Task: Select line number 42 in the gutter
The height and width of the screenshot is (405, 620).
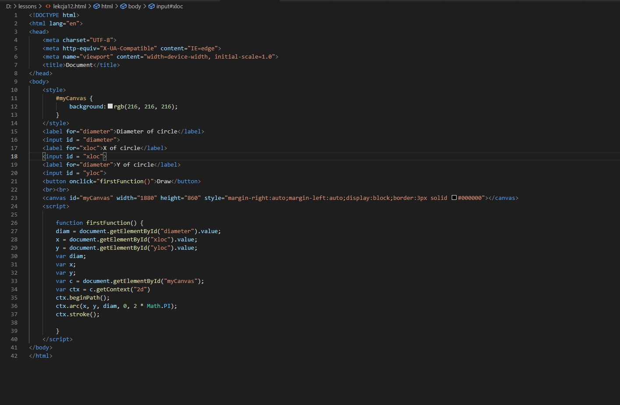Action: coord(14,356)
